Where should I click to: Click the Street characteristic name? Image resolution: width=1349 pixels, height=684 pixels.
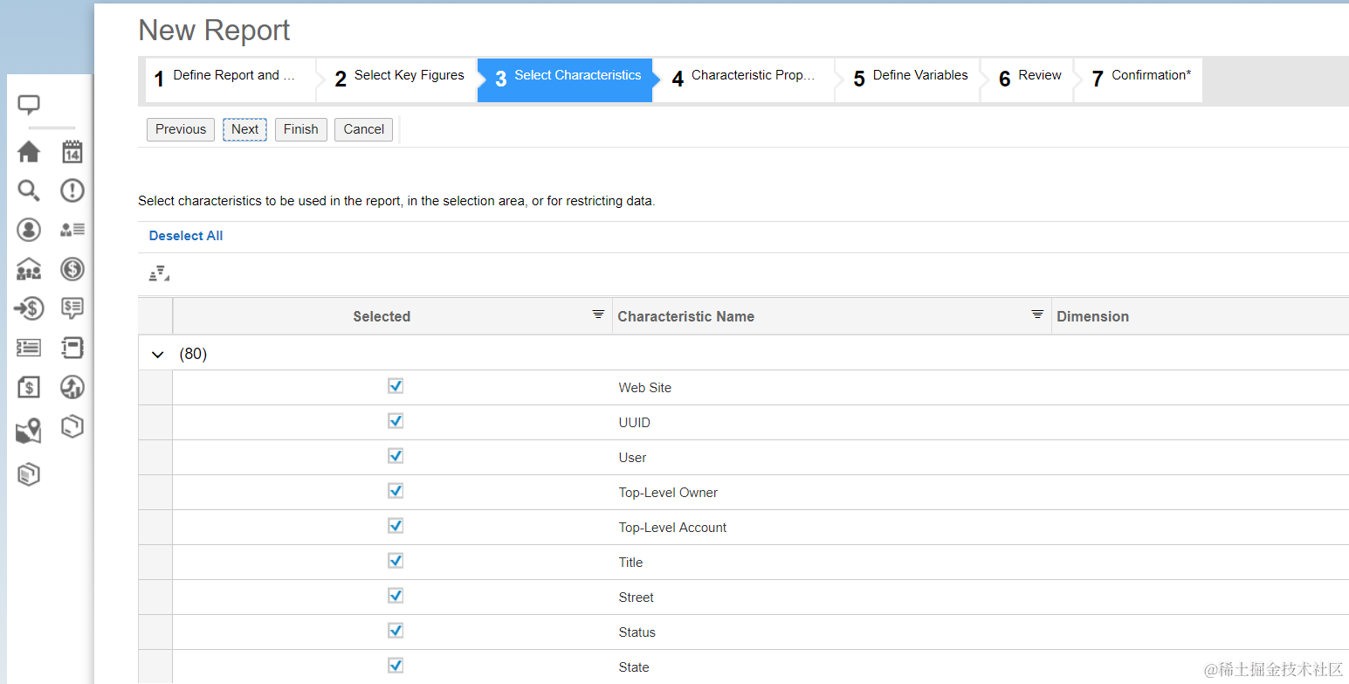637,598
